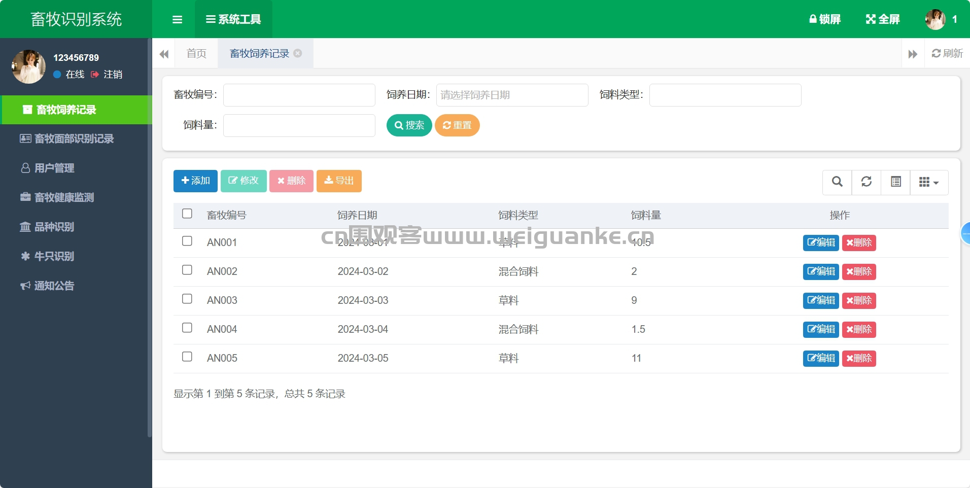This screenshot has height=488, width=970.
Task: Open the columns grid dropdown
Action: click(929, 182)
